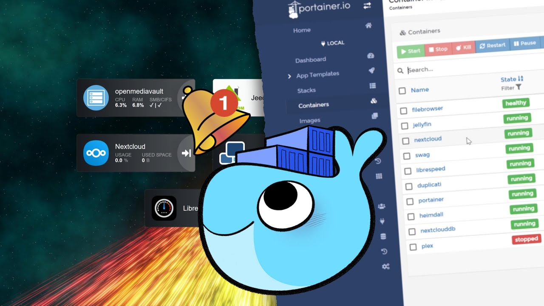Open the swag container link
Image resolution: width=544 pixels, height=306 pixels.
tap(422, 155)
